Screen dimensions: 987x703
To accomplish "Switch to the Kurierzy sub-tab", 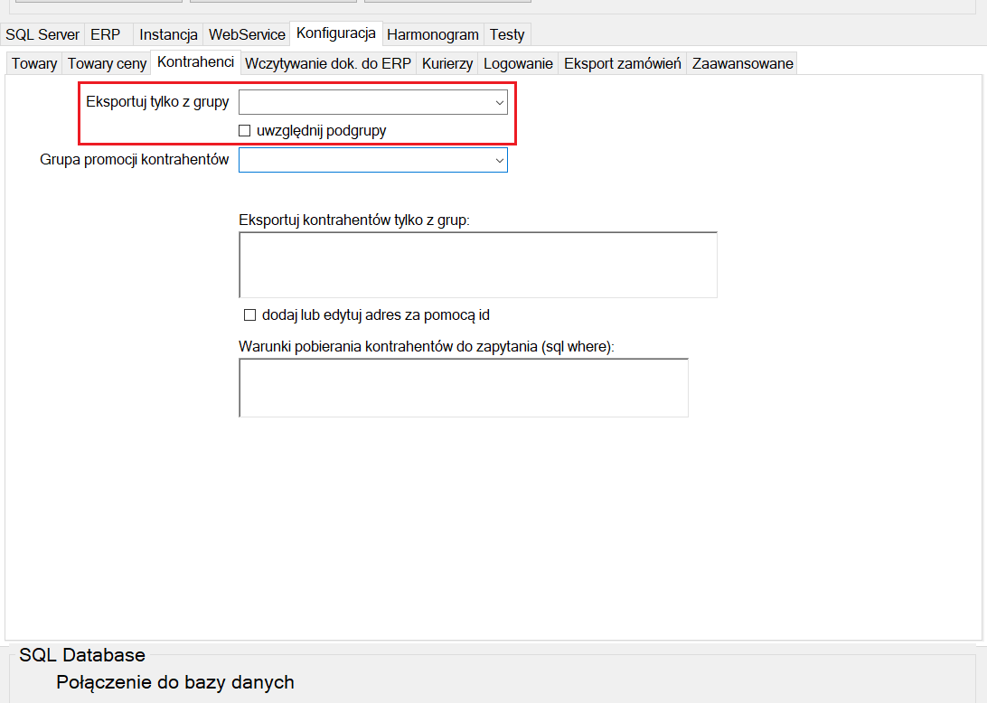I will (446, 63).
